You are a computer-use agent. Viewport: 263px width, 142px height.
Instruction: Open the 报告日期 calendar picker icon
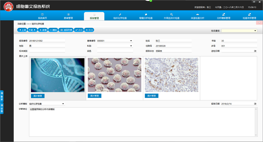click(x=255, y=104)
